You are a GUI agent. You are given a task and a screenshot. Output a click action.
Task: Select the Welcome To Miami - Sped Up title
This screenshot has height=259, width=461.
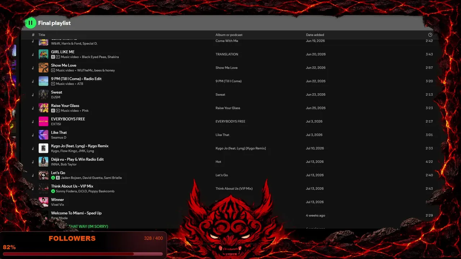pos(76,213)
